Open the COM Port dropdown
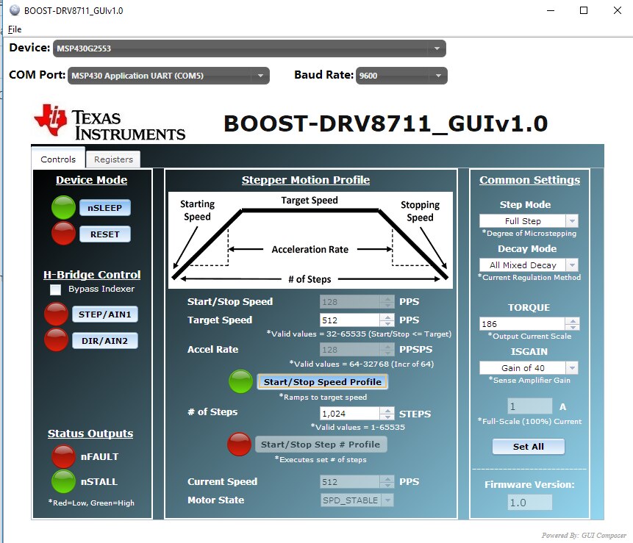Screen dimensions: 633x543 [168, 76]
